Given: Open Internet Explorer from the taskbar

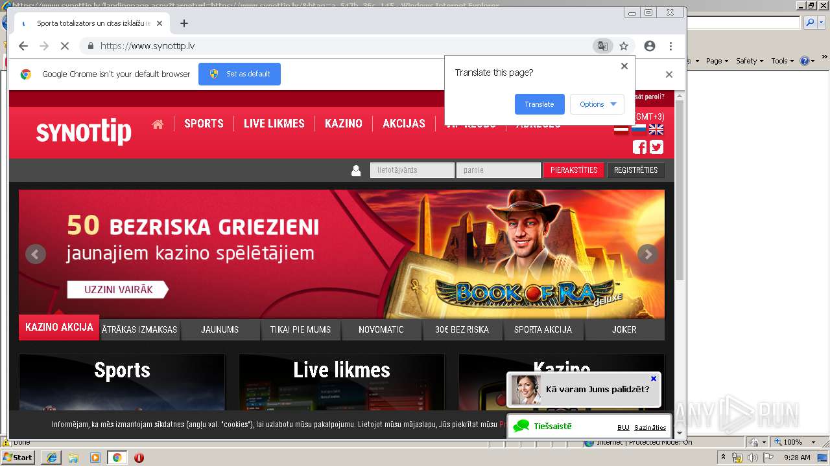Looking at the screenshot, I should [x=51, y=458].
